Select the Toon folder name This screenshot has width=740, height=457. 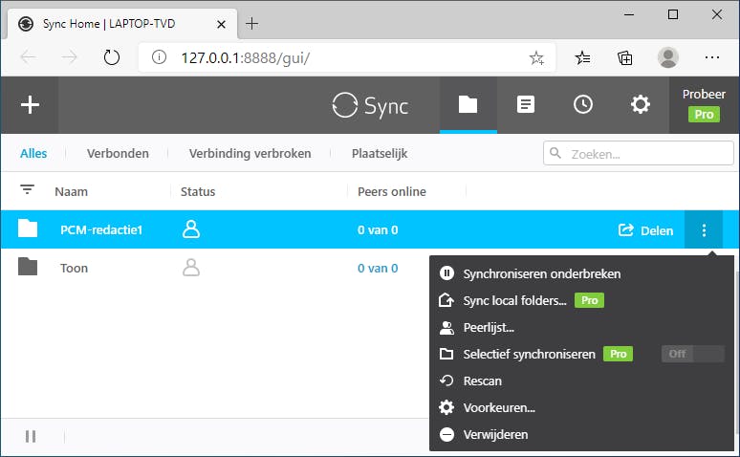point(74,268)
